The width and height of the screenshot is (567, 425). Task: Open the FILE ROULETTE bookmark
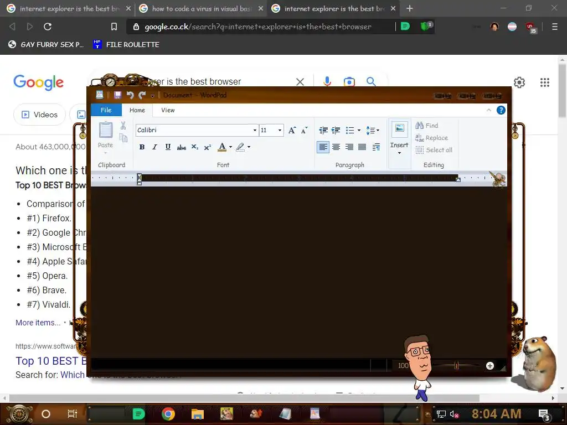tap(126, 44)
